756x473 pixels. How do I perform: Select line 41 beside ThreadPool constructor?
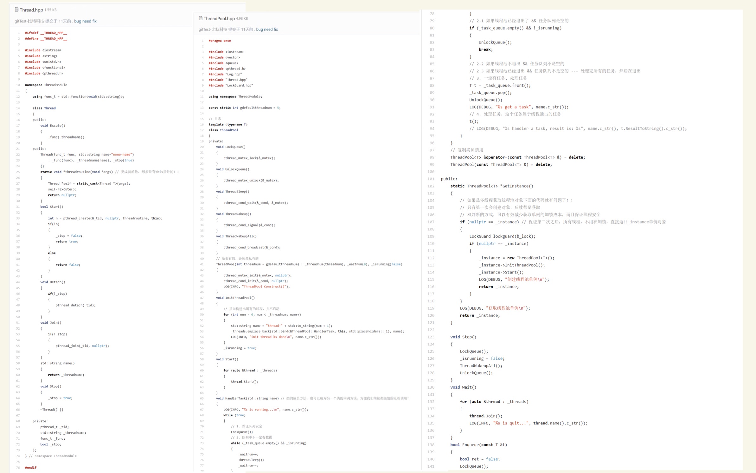[202, 264]
